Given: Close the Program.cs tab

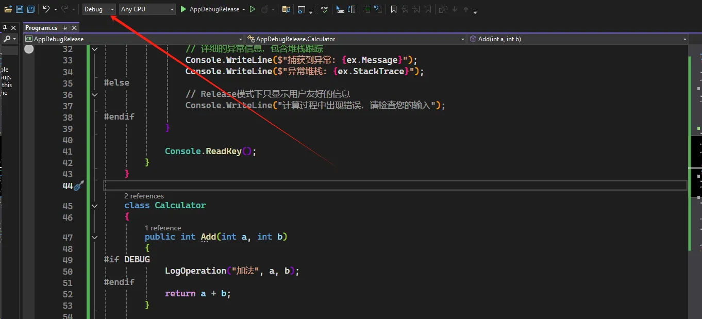Looking at the screenshot, I should 74,28.
